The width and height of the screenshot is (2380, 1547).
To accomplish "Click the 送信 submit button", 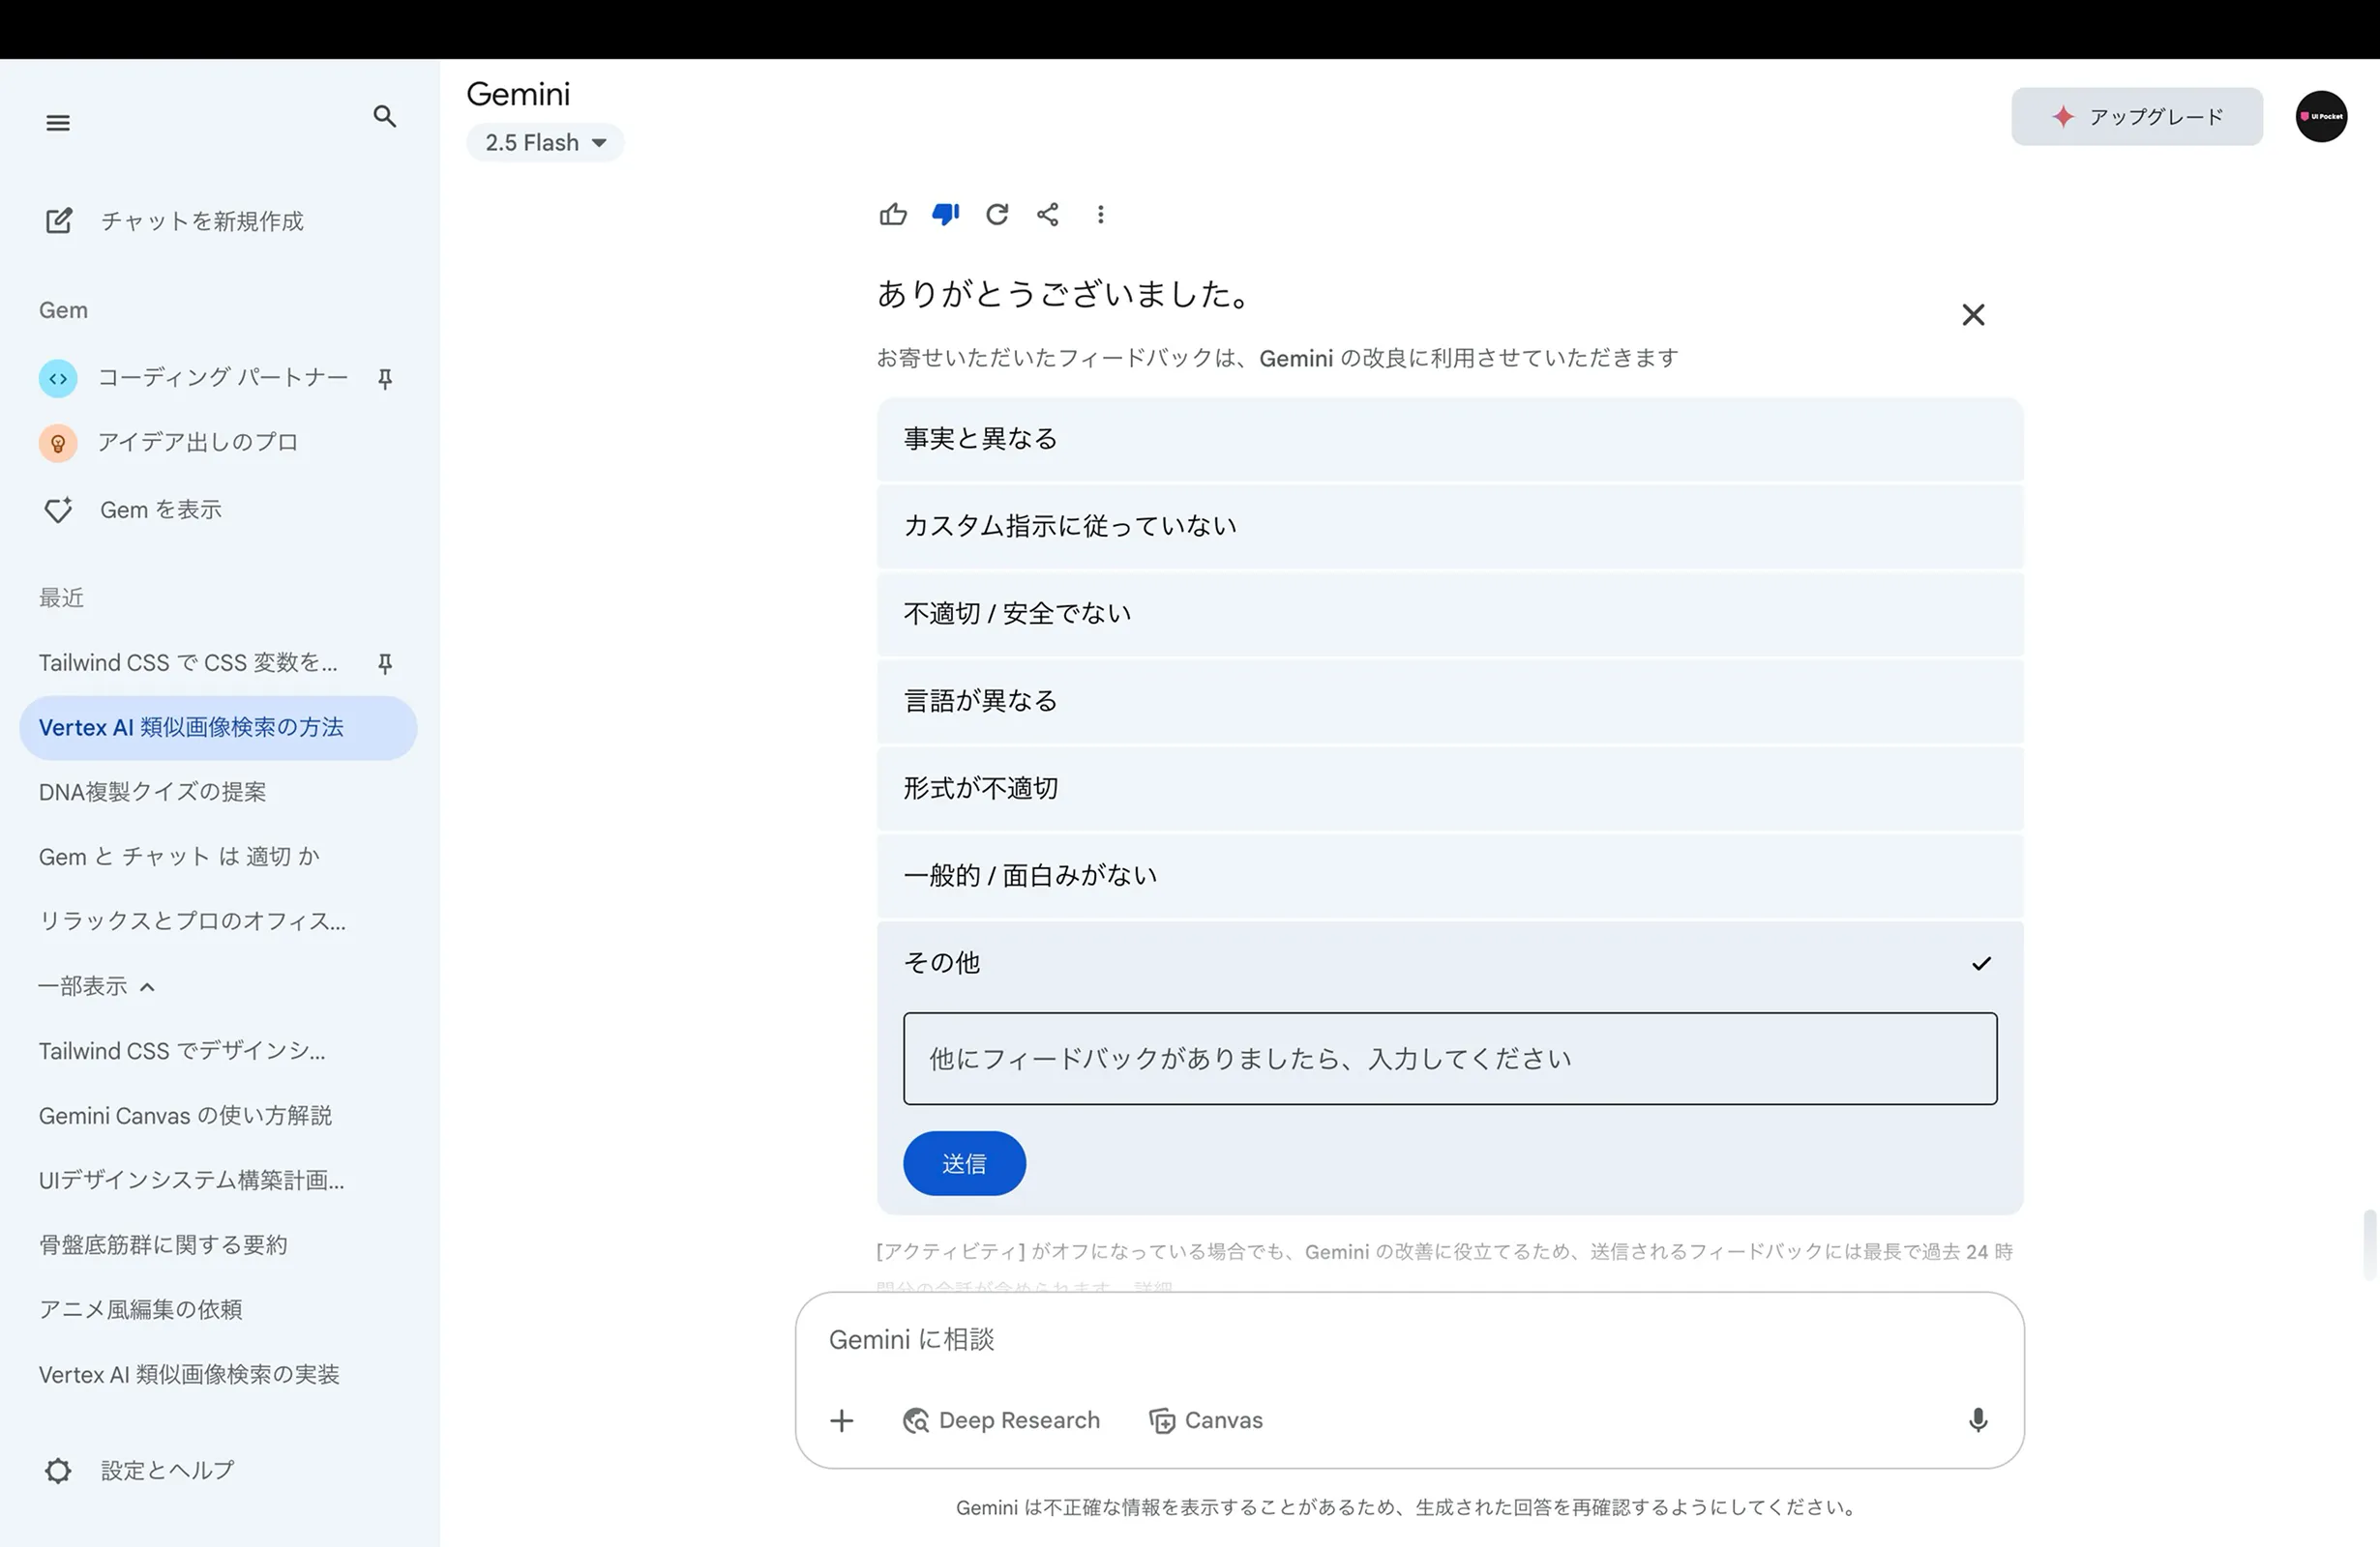I will coord(964,1163).
